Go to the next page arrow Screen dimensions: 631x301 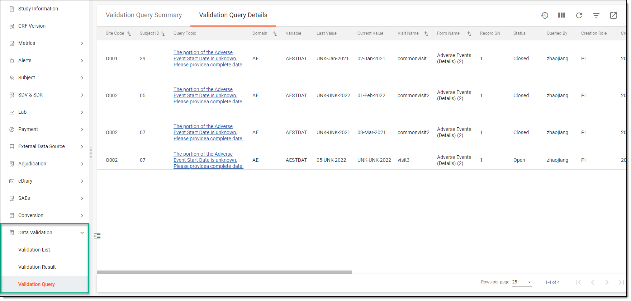pos(607,282)
